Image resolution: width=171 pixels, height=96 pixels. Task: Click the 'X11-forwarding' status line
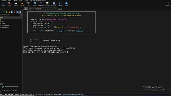[x=60, y=27]
